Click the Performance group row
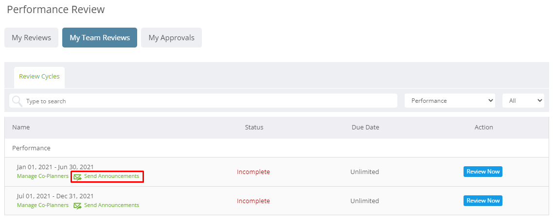 point(277,148)
